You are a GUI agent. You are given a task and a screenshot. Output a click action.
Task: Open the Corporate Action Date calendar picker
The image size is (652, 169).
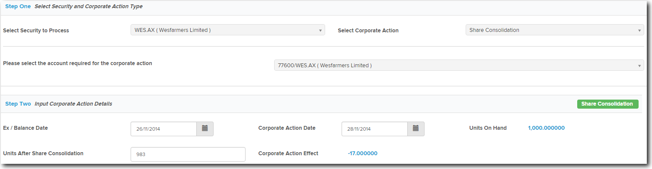coord(415,128)
